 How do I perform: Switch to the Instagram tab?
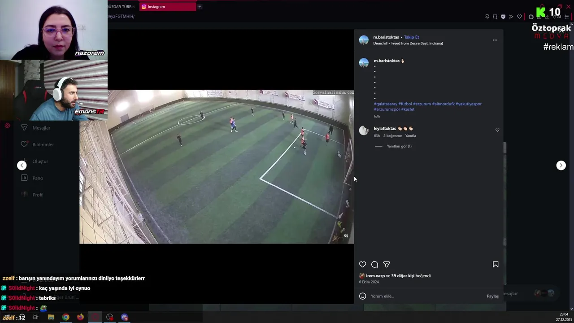(x=168, y=7)
